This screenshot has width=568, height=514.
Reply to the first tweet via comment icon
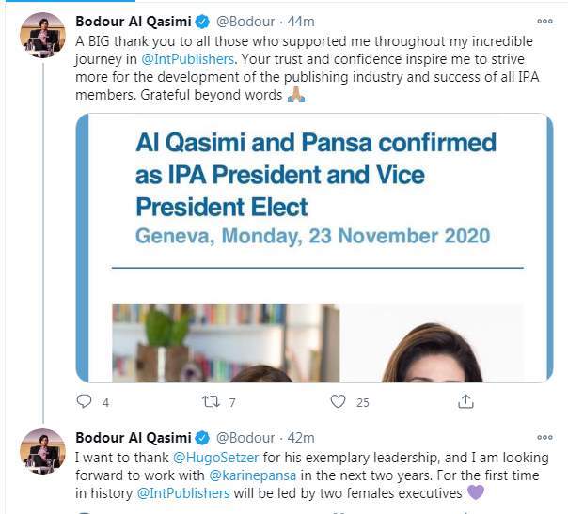click(x=83, y=402)
